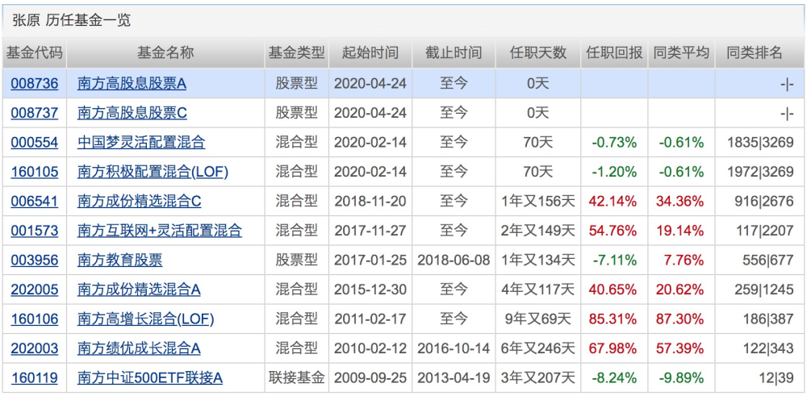
Task: Click the end date 2018-06-08
Action: (x=454, y=260)
